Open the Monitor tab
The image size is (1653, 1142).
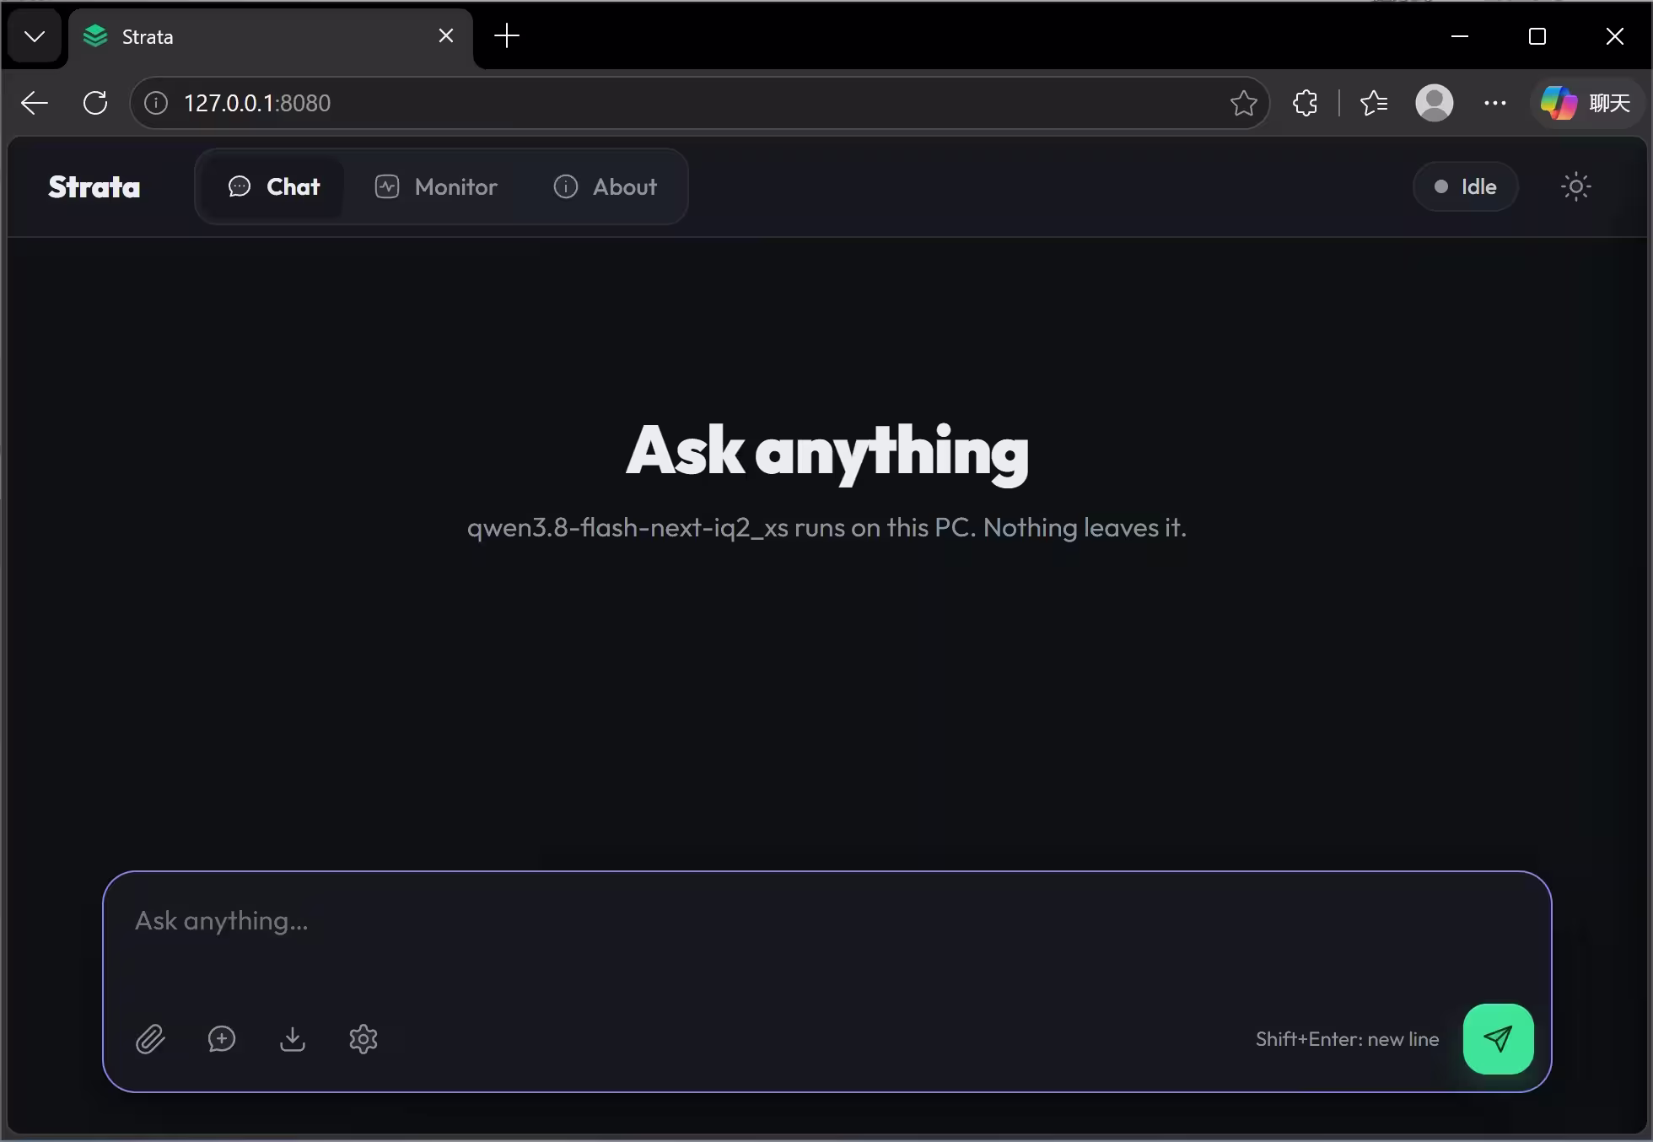tap(436, 186)
